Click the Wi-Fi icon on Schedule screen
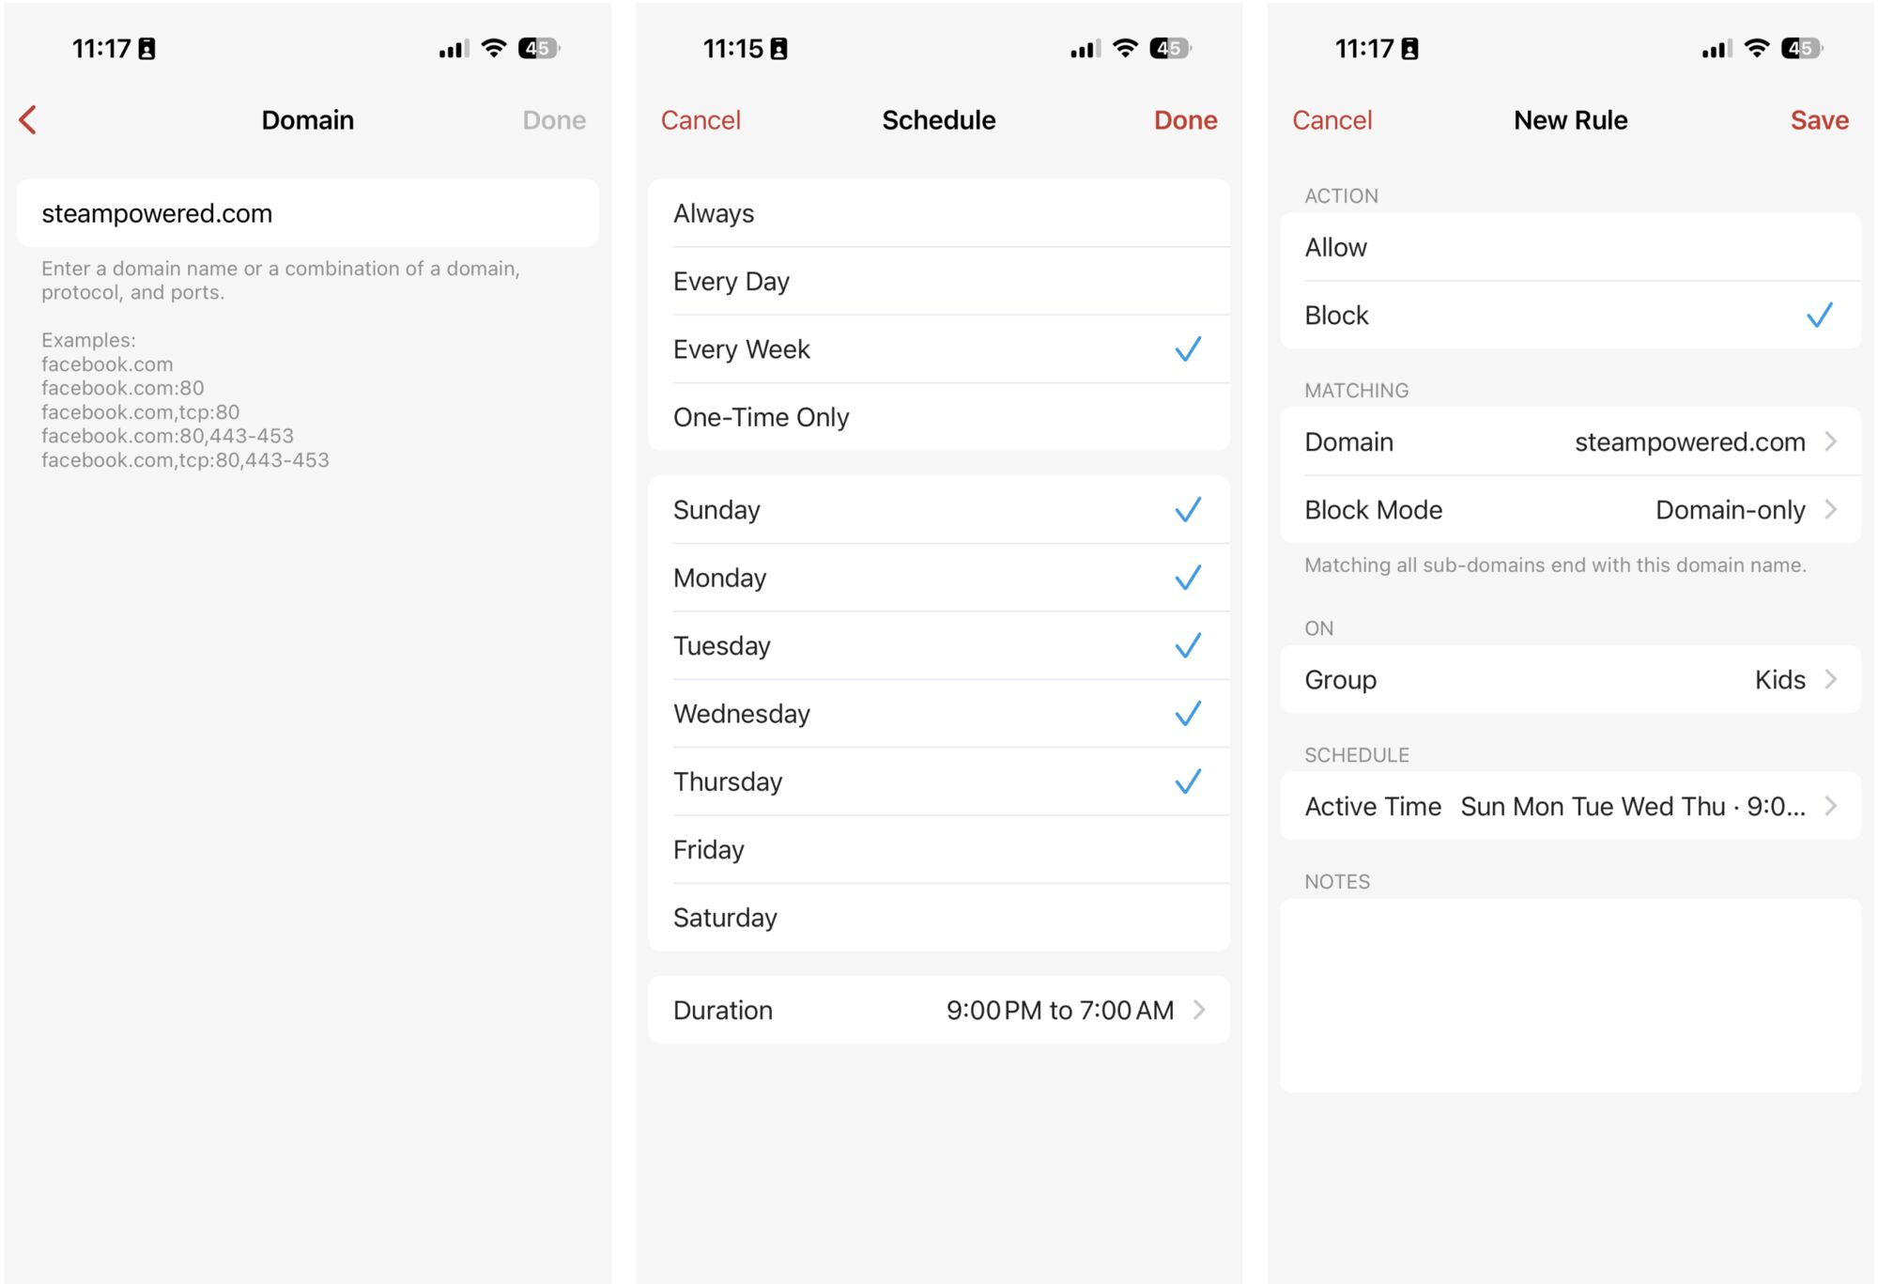Image resolution: width=1878 pixels, height=1284 pixels. coord(1125,49)
